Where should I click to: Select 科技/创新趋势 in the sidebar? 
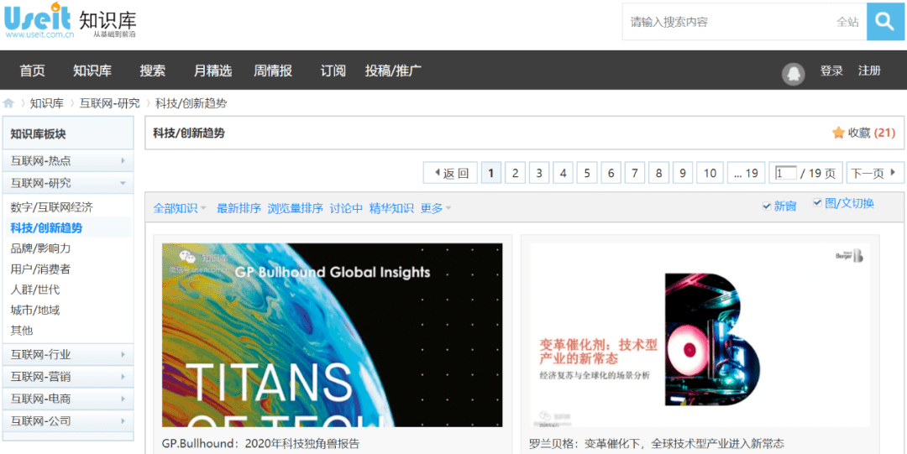point(46,228)
